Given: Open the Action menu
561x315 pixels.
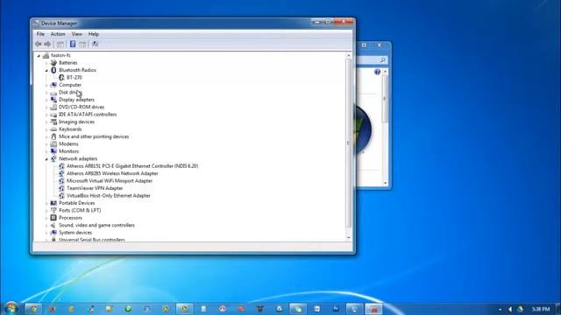Looking at the screenshot, I should pyautogui.click(x=58, y=34).
